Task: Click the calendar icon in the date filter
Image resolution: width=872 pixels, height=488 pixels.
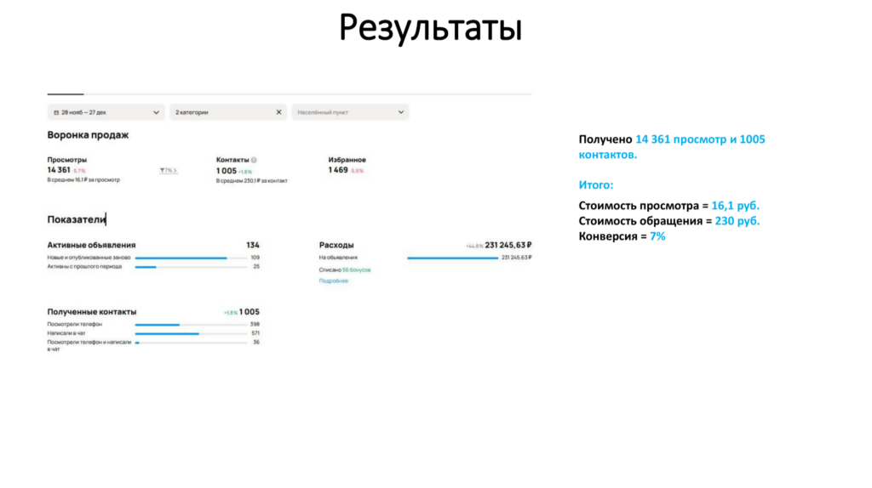Action: coord(56,113)
